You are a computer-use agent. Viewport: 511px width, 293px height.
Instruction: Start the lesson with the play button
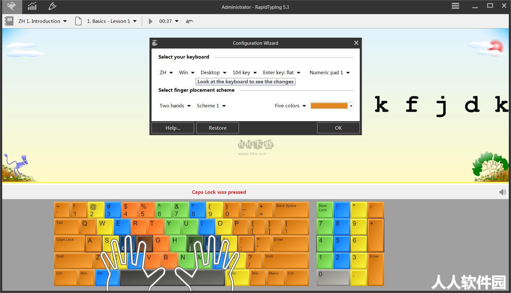tap(150, 21)
